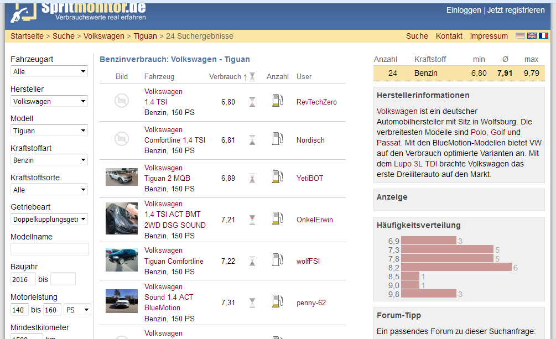Open the Kraftstoffsorte dropdown
The width and height of the screenshot is (556, 339).
(49, 190)
